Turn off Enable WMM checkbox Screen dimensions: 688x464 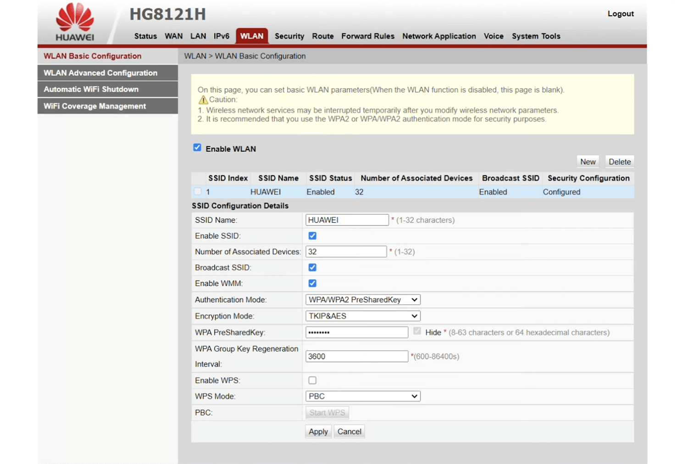point(312,284)
